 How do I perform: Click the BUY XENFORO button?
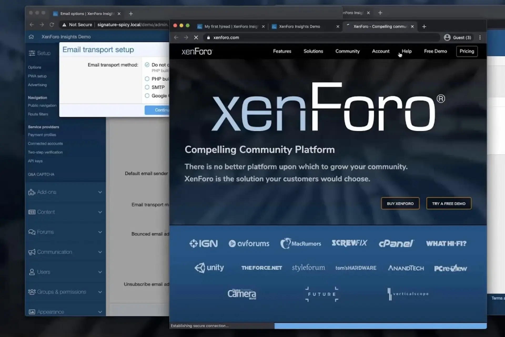(x=400, y=204)
